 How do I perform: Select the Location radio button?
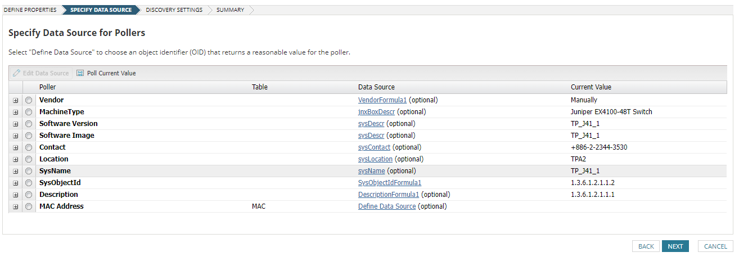pos(29,159)
